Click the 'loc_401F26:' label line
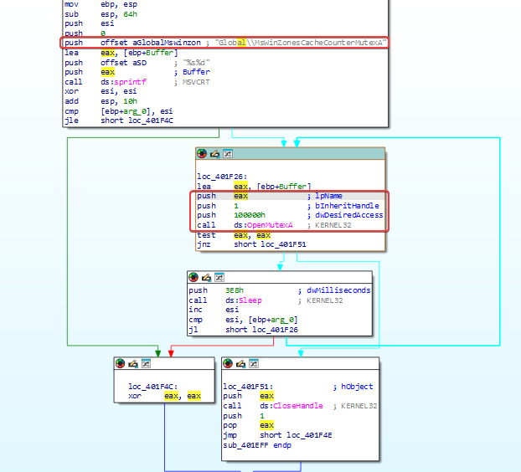 [x=222, y=177]
